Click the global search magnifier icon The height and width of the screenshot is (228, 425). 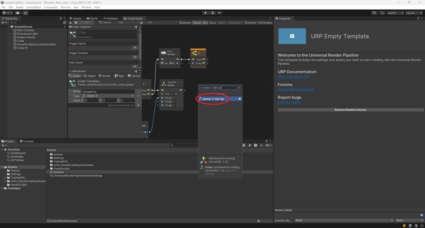382,13
